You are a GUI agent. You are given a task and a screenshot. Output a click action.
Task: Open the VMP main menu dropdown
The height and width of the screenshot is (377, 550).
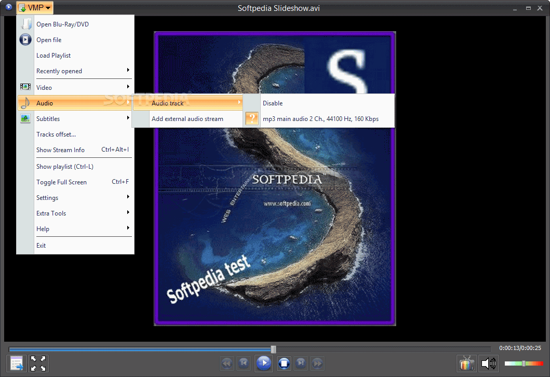35,8
